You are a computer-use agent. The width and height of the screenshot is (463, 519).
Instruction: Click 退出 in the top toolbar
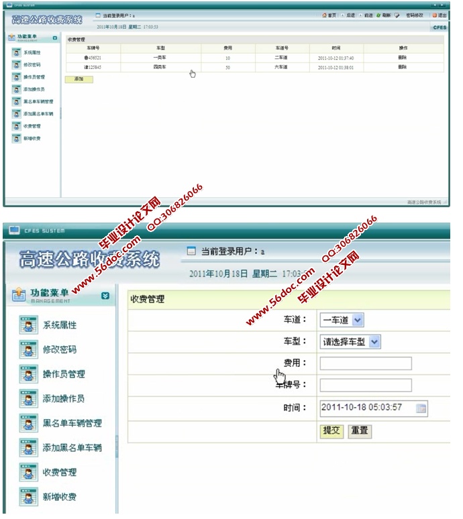pyautogui.click(x=440, y=15)
